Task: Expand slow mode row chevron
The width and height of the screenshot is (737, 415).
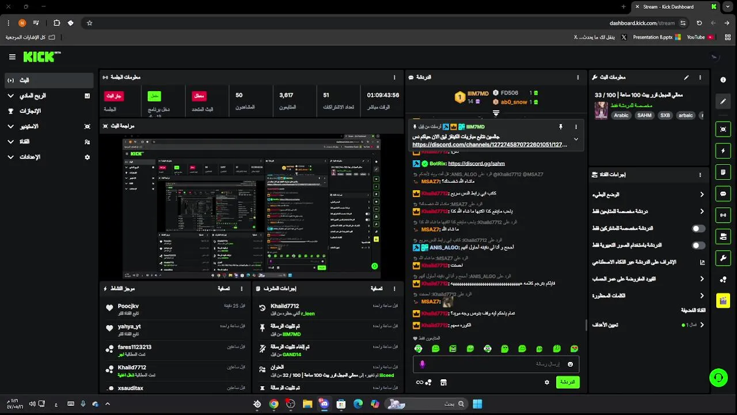Action: (702, 195)
